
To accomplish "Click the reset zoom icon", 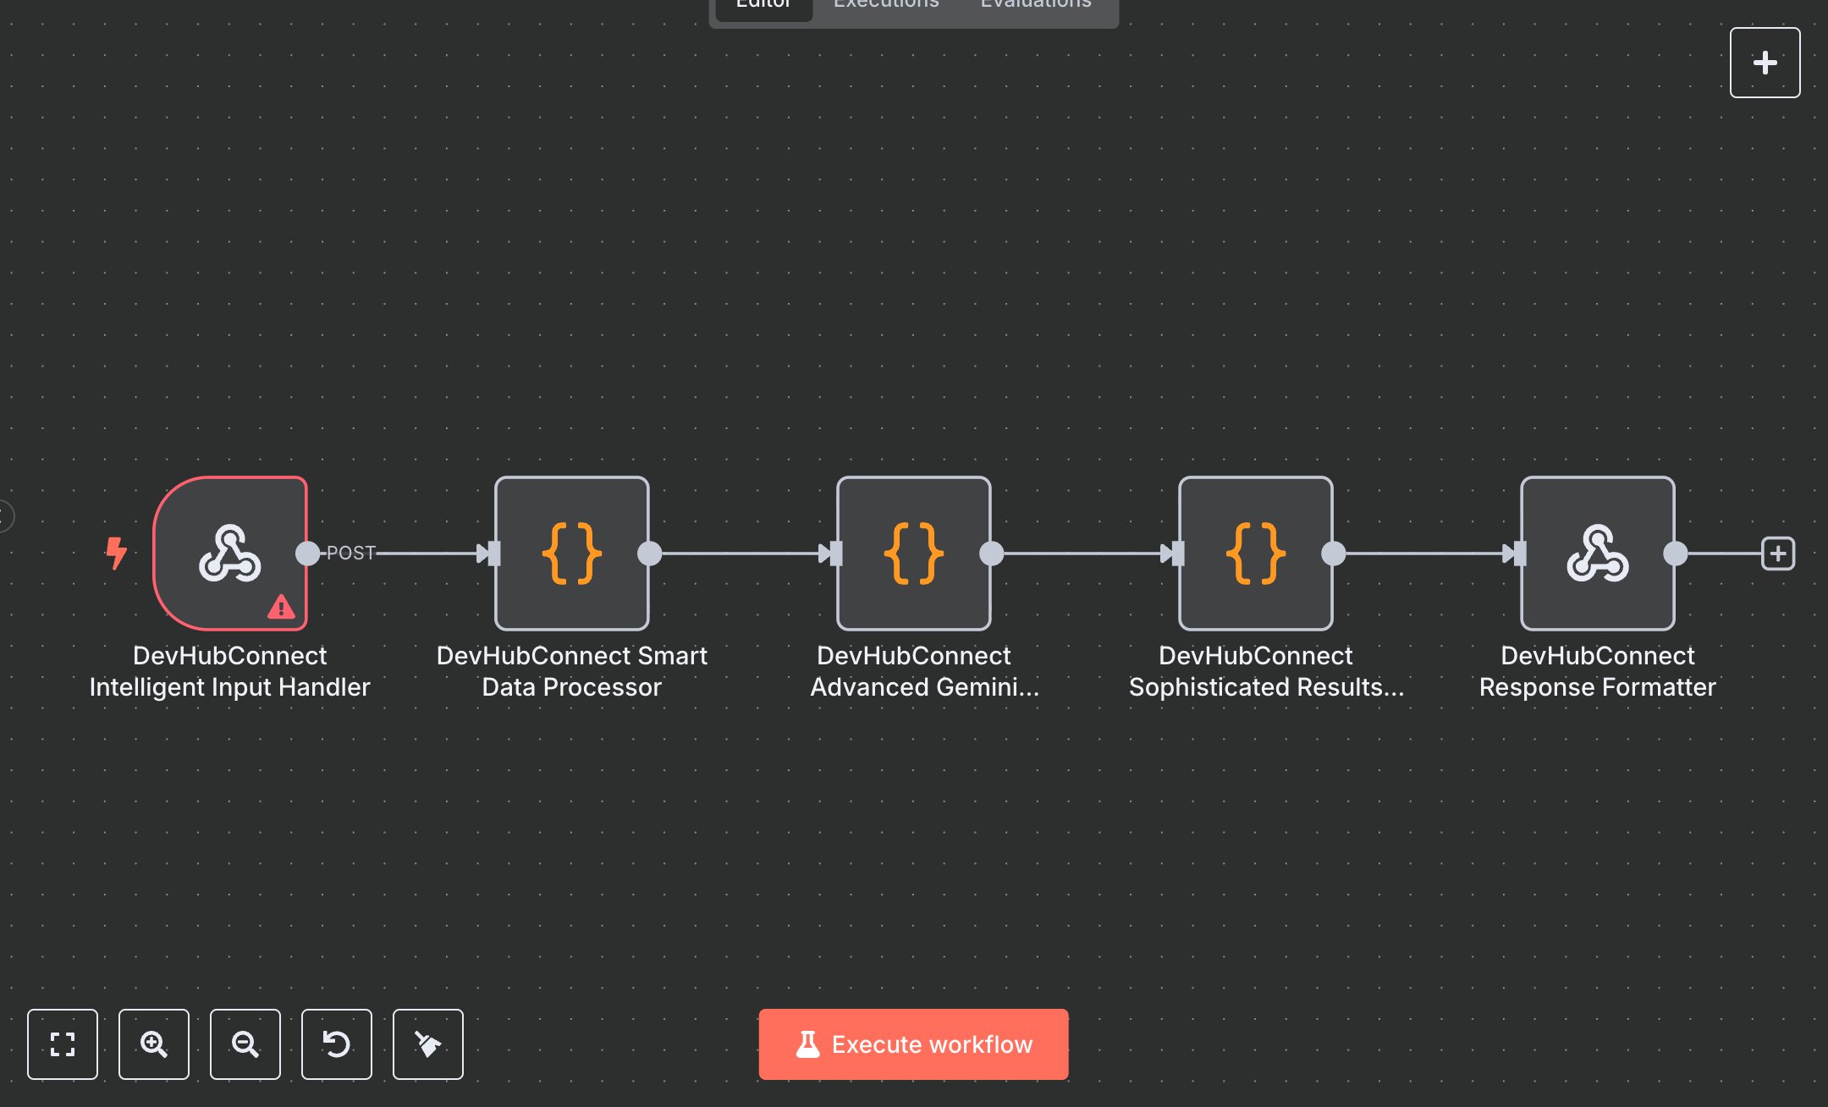I will (x=336, y=1044).
